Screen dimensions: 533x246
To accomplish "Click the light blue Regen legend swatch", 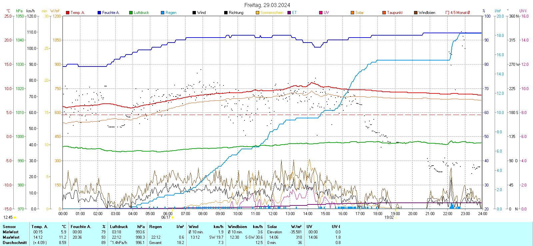I will pyautogui.click(x=163, y=13).
